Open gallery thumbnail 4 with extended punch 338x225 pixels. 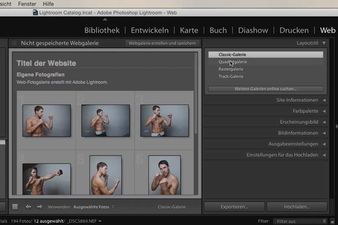(x=46, y=179)
